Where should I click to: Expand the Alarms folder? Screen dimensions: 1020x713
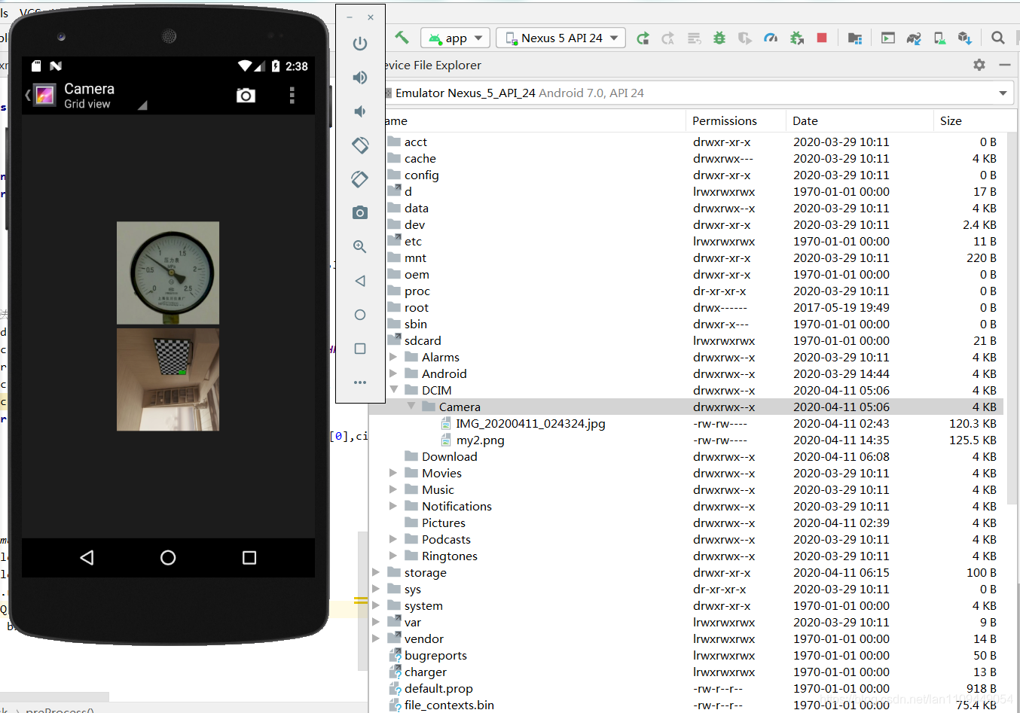pyautogui.click(x=393, y=357)
